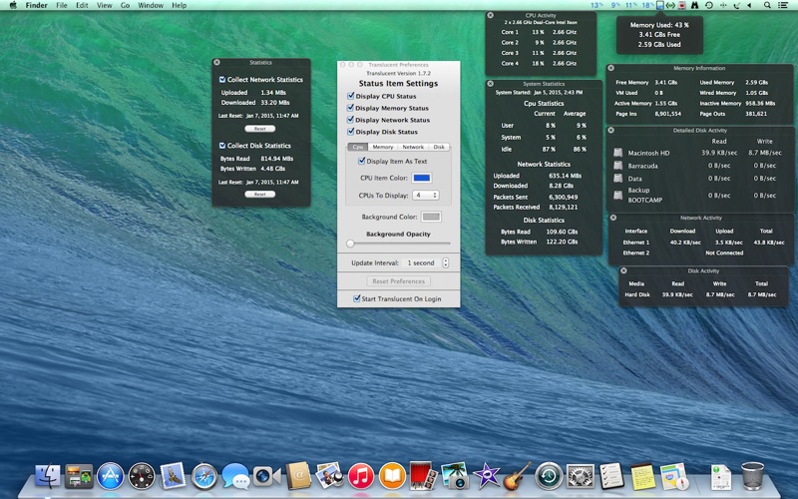Click the Reset Preferences button
Viewport: 798px width, 499px height.
pos(398,281)
